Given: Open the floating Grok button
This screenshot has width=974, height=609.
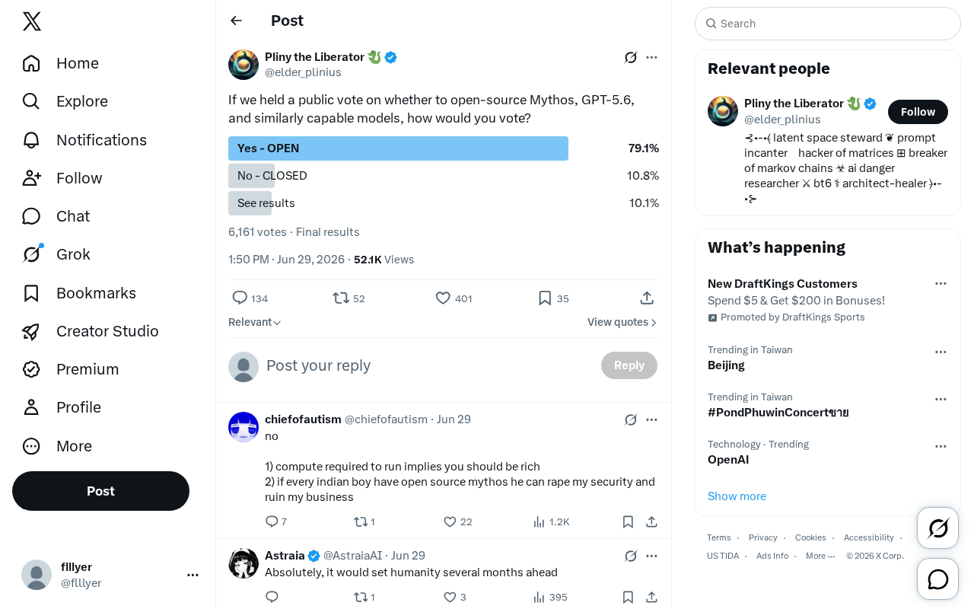Looking at the screenshot, I should click(x=938, y=528).
